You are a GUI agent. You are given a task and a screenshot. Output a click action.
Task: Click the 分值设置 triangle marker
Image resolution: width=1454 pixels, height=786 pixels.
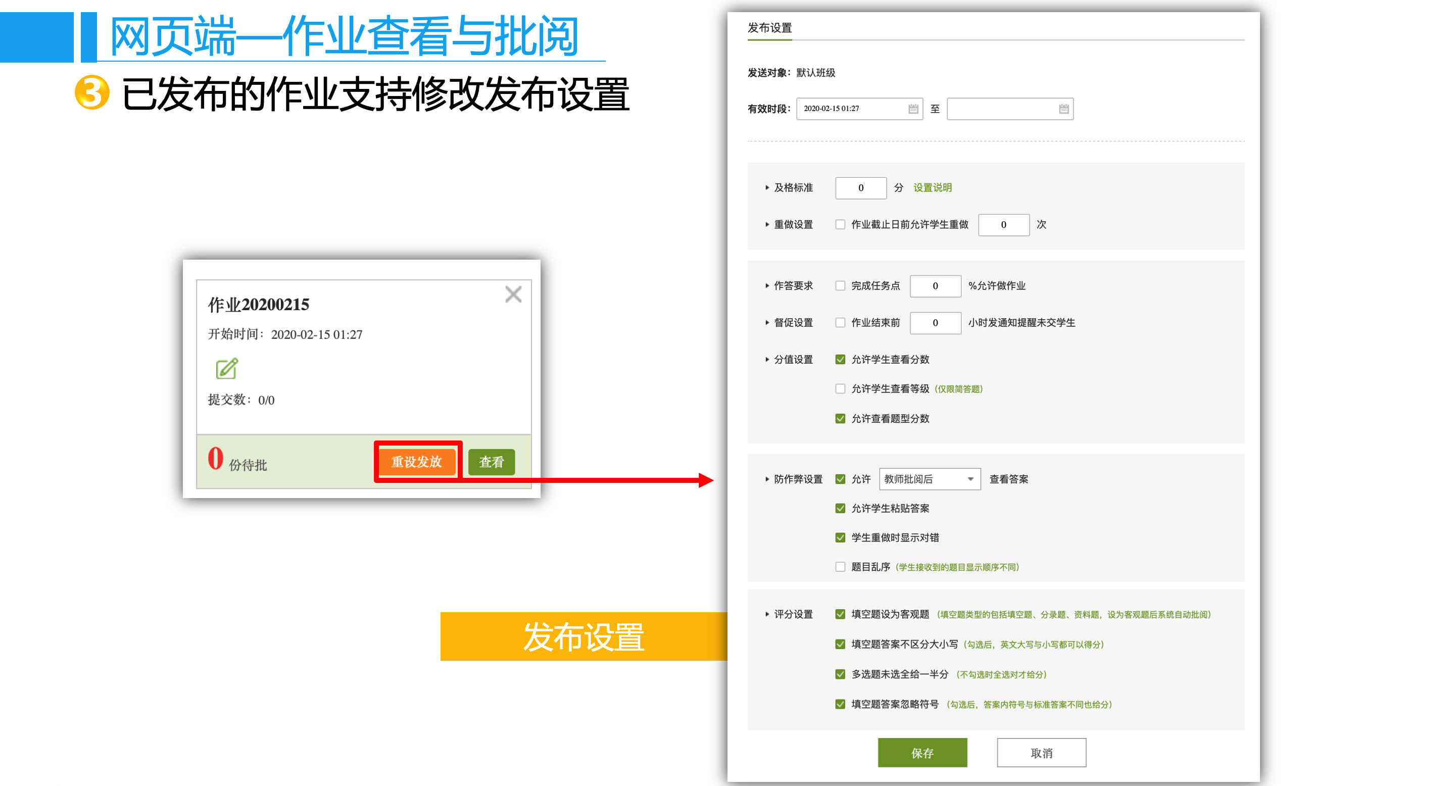tap(766, 360)
